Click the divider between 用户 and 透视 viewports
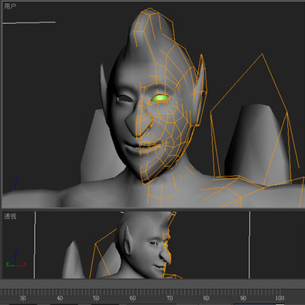The height and width of the screenshot is (305, 305). (x=152, y=209)
